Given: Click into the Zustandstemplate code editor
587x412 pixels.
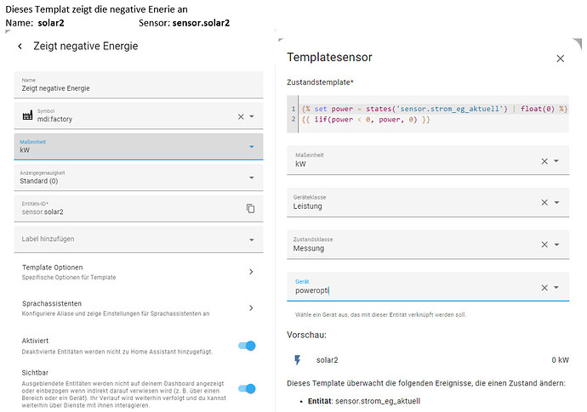Looking at the screenshot, I should 428,114.
